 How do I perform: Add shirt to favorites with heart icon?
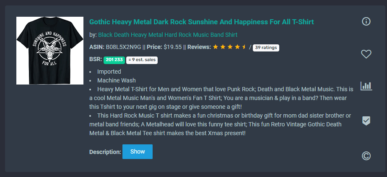click(366, 54)
